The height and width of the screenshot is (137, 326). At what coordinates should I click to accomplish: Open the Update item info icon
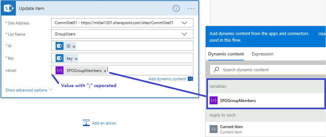[176, 8]
